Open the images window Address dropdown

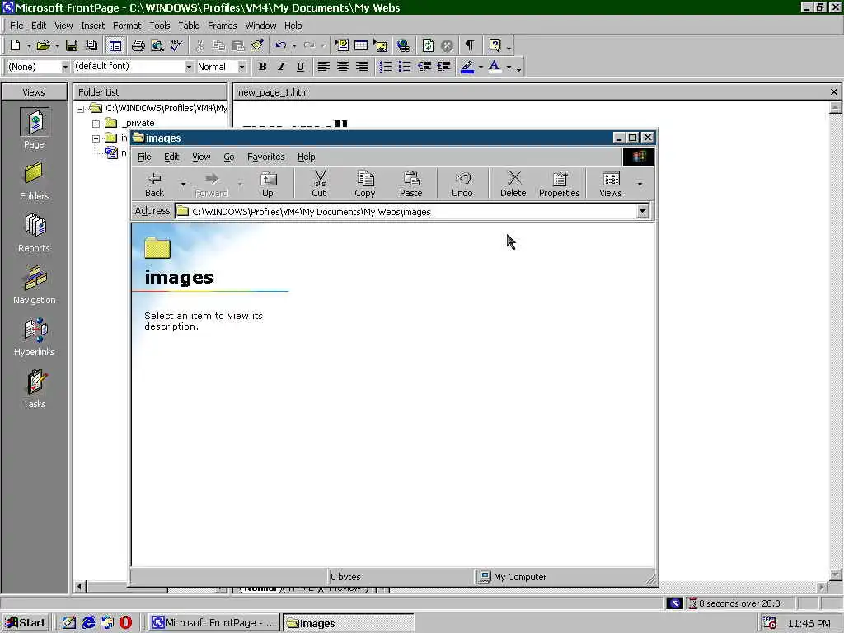point(643,211)
